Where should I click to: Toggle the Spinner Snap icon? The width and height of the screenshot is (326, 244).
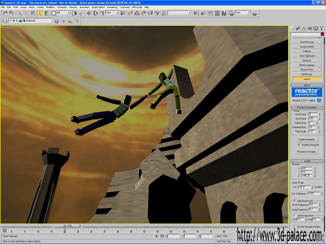tap(150, 13)
